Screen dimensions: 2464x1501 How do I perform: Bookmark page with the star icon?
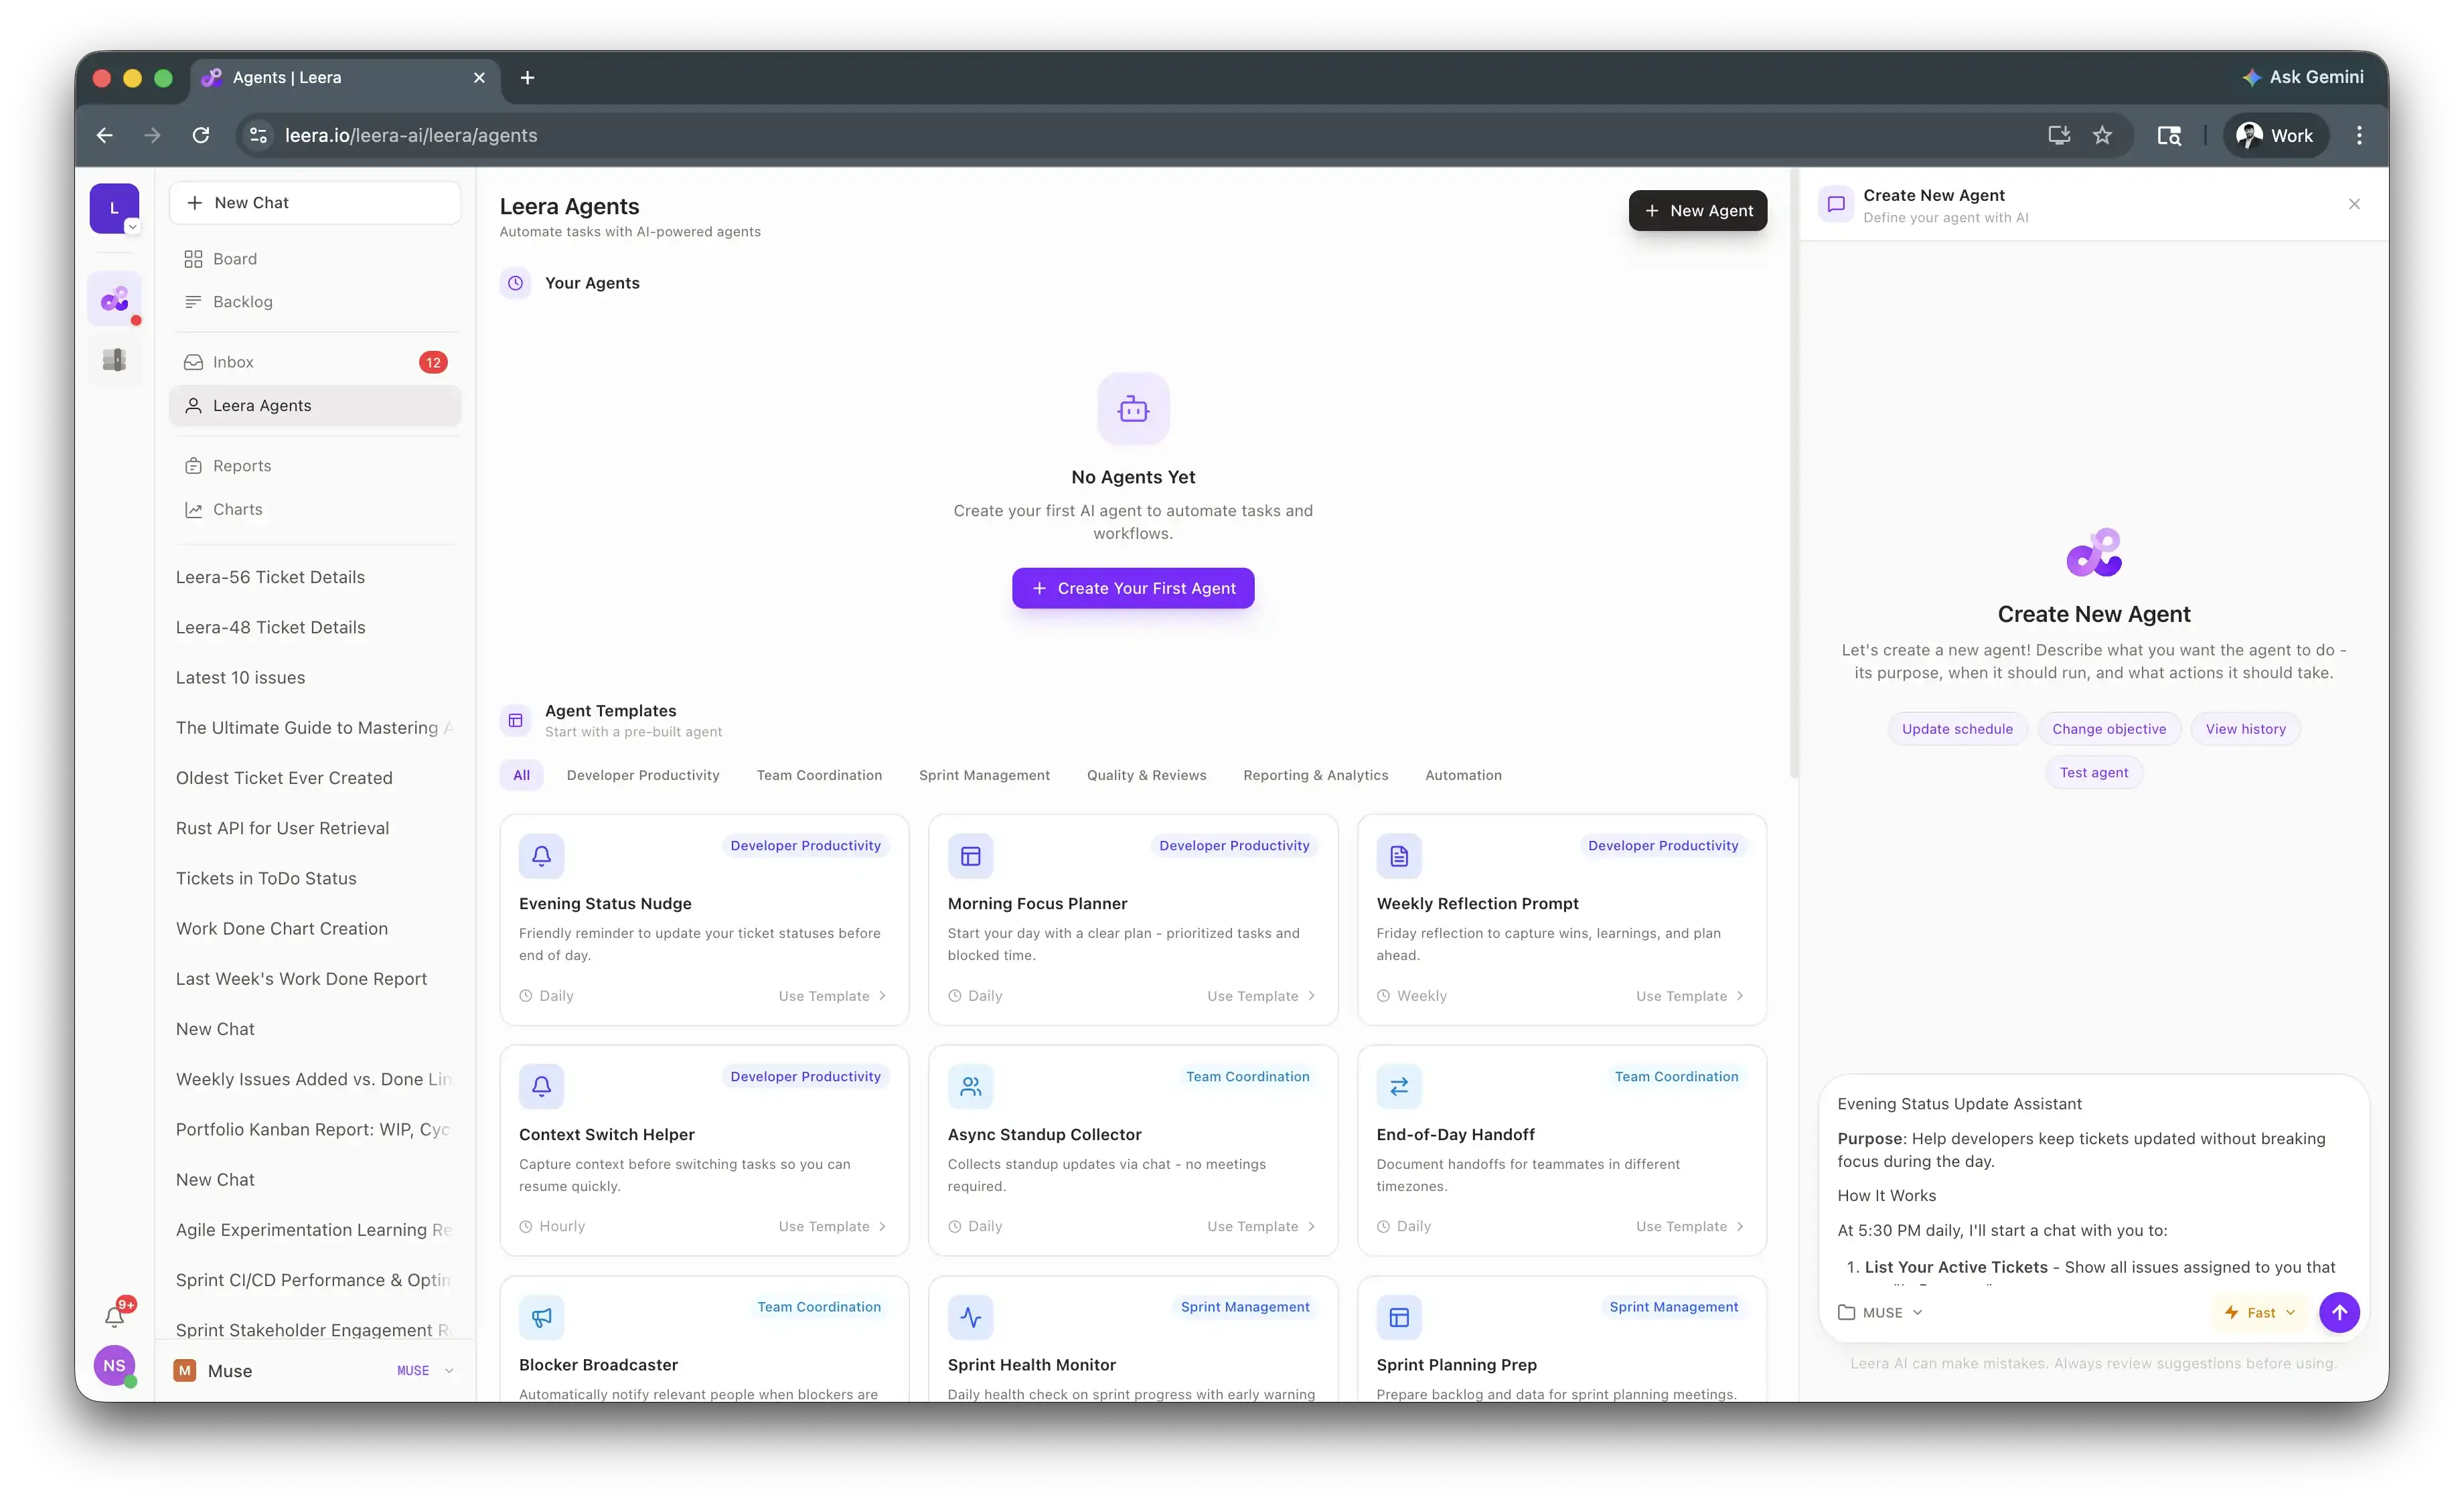point(2102,135)
